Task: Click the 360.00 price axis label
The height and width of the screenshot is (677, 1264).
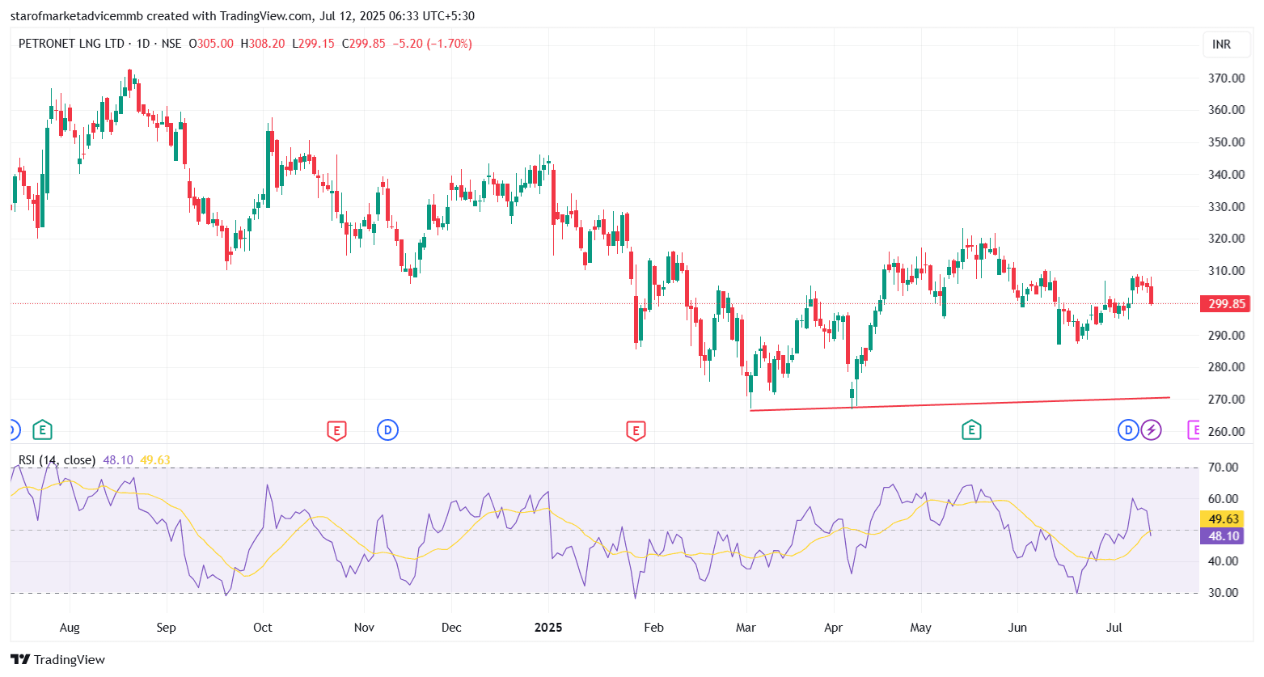Action: click(1226, 110)
